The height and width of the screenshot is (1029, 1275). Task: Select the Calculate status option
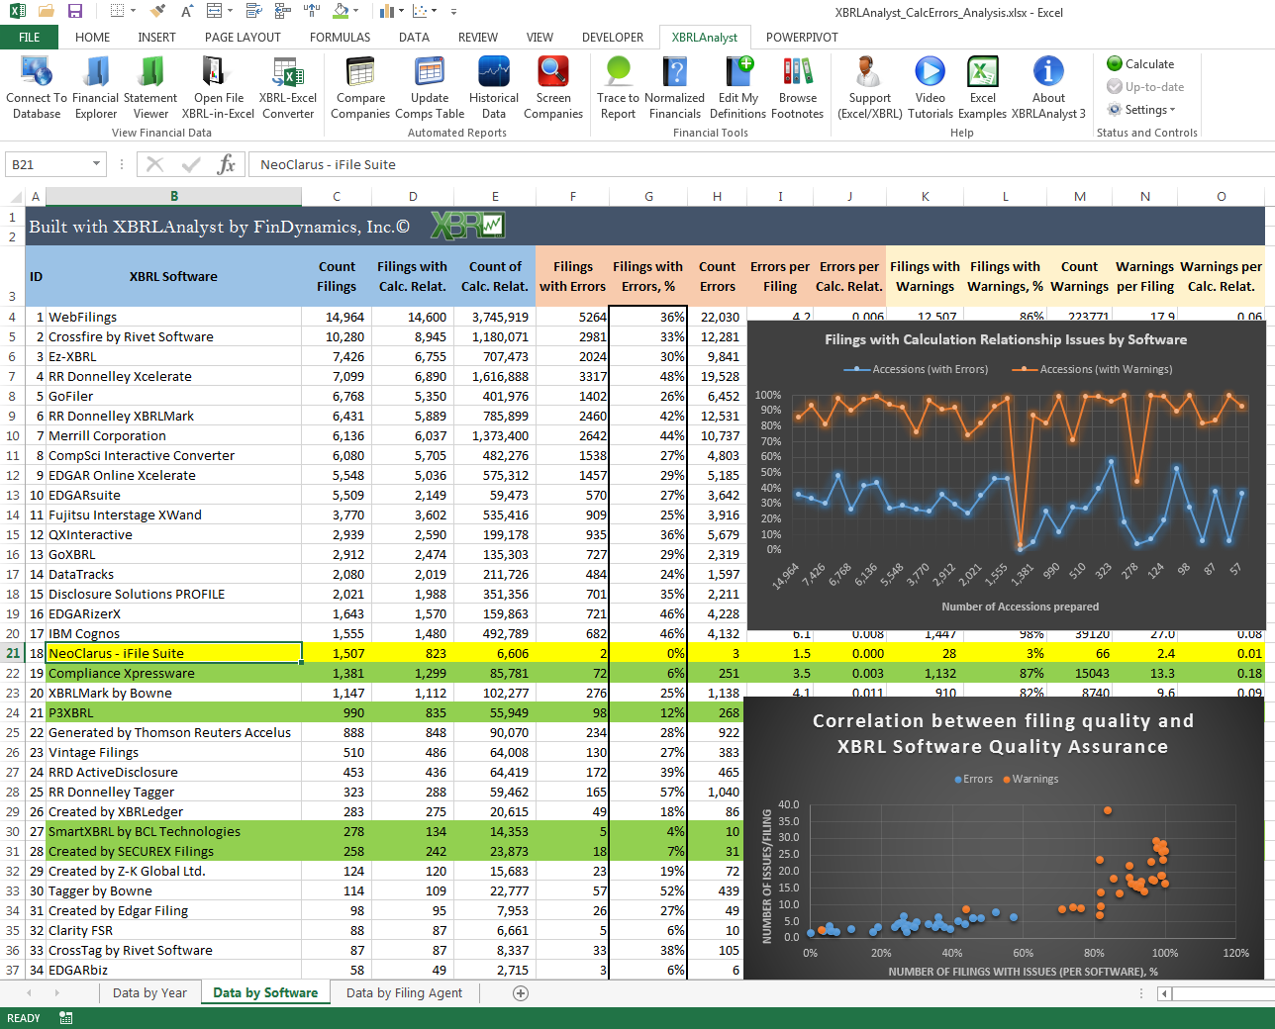(1144, 63)
